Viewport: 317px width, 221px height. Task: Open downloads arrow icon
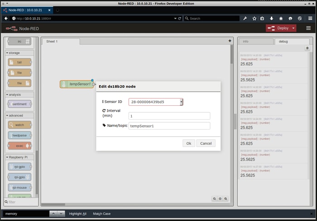[x=272, y=19]
